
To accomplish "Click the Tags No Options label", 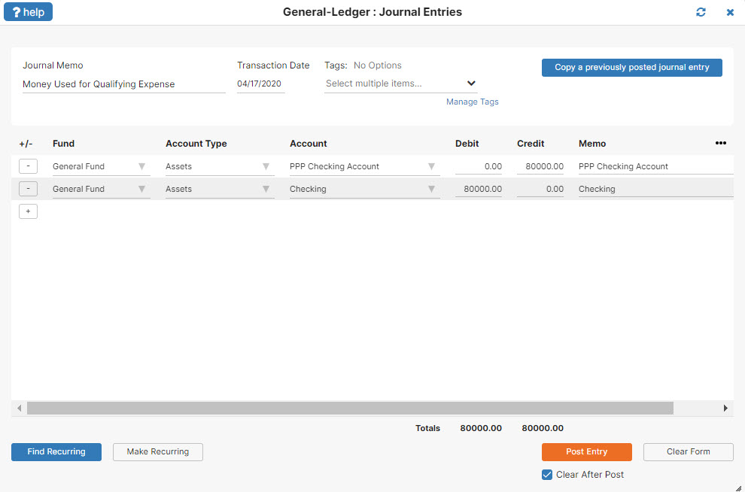I will point(363,65).
